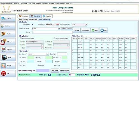Open the Configurations menu
The width and height of the screenshot is (140, 121).
click(x=60, y=4)
